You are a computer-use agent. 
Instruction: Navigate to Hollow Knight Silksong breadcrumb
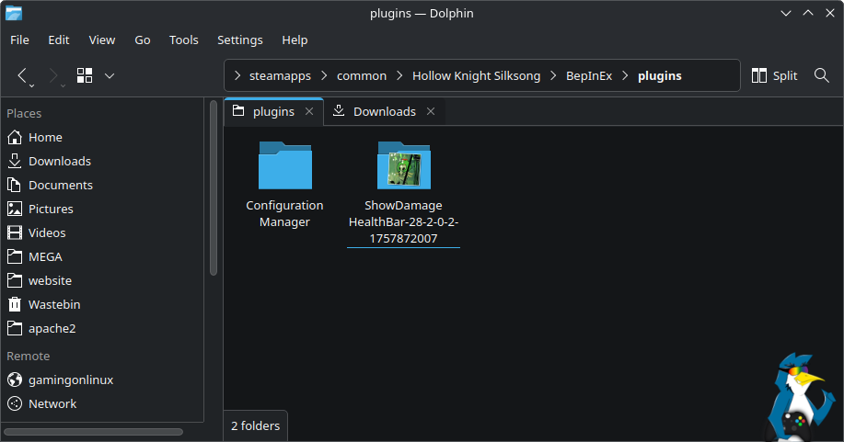(x=476, y=75)
